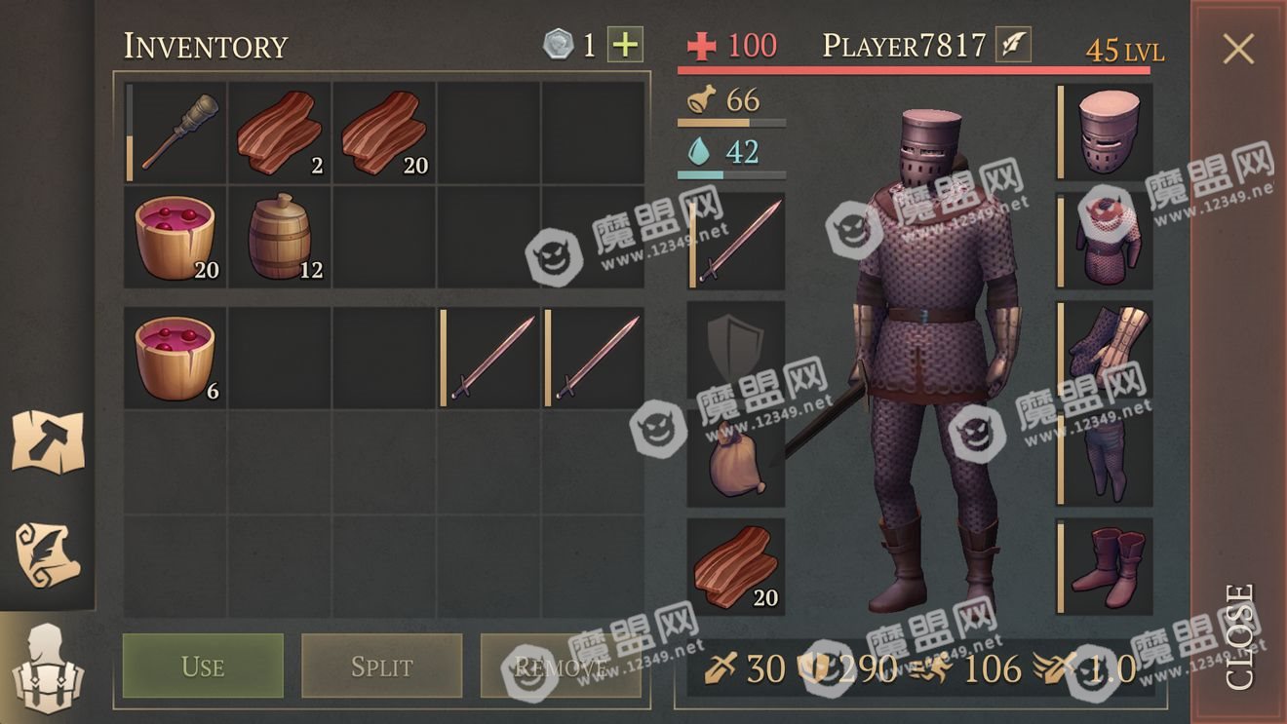
Task: Click the Remove button
Action: (x=561, y=667)
